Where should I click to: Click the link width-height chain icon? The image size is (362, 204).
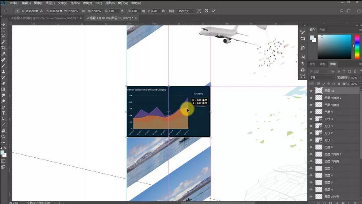tap(83, 11)
